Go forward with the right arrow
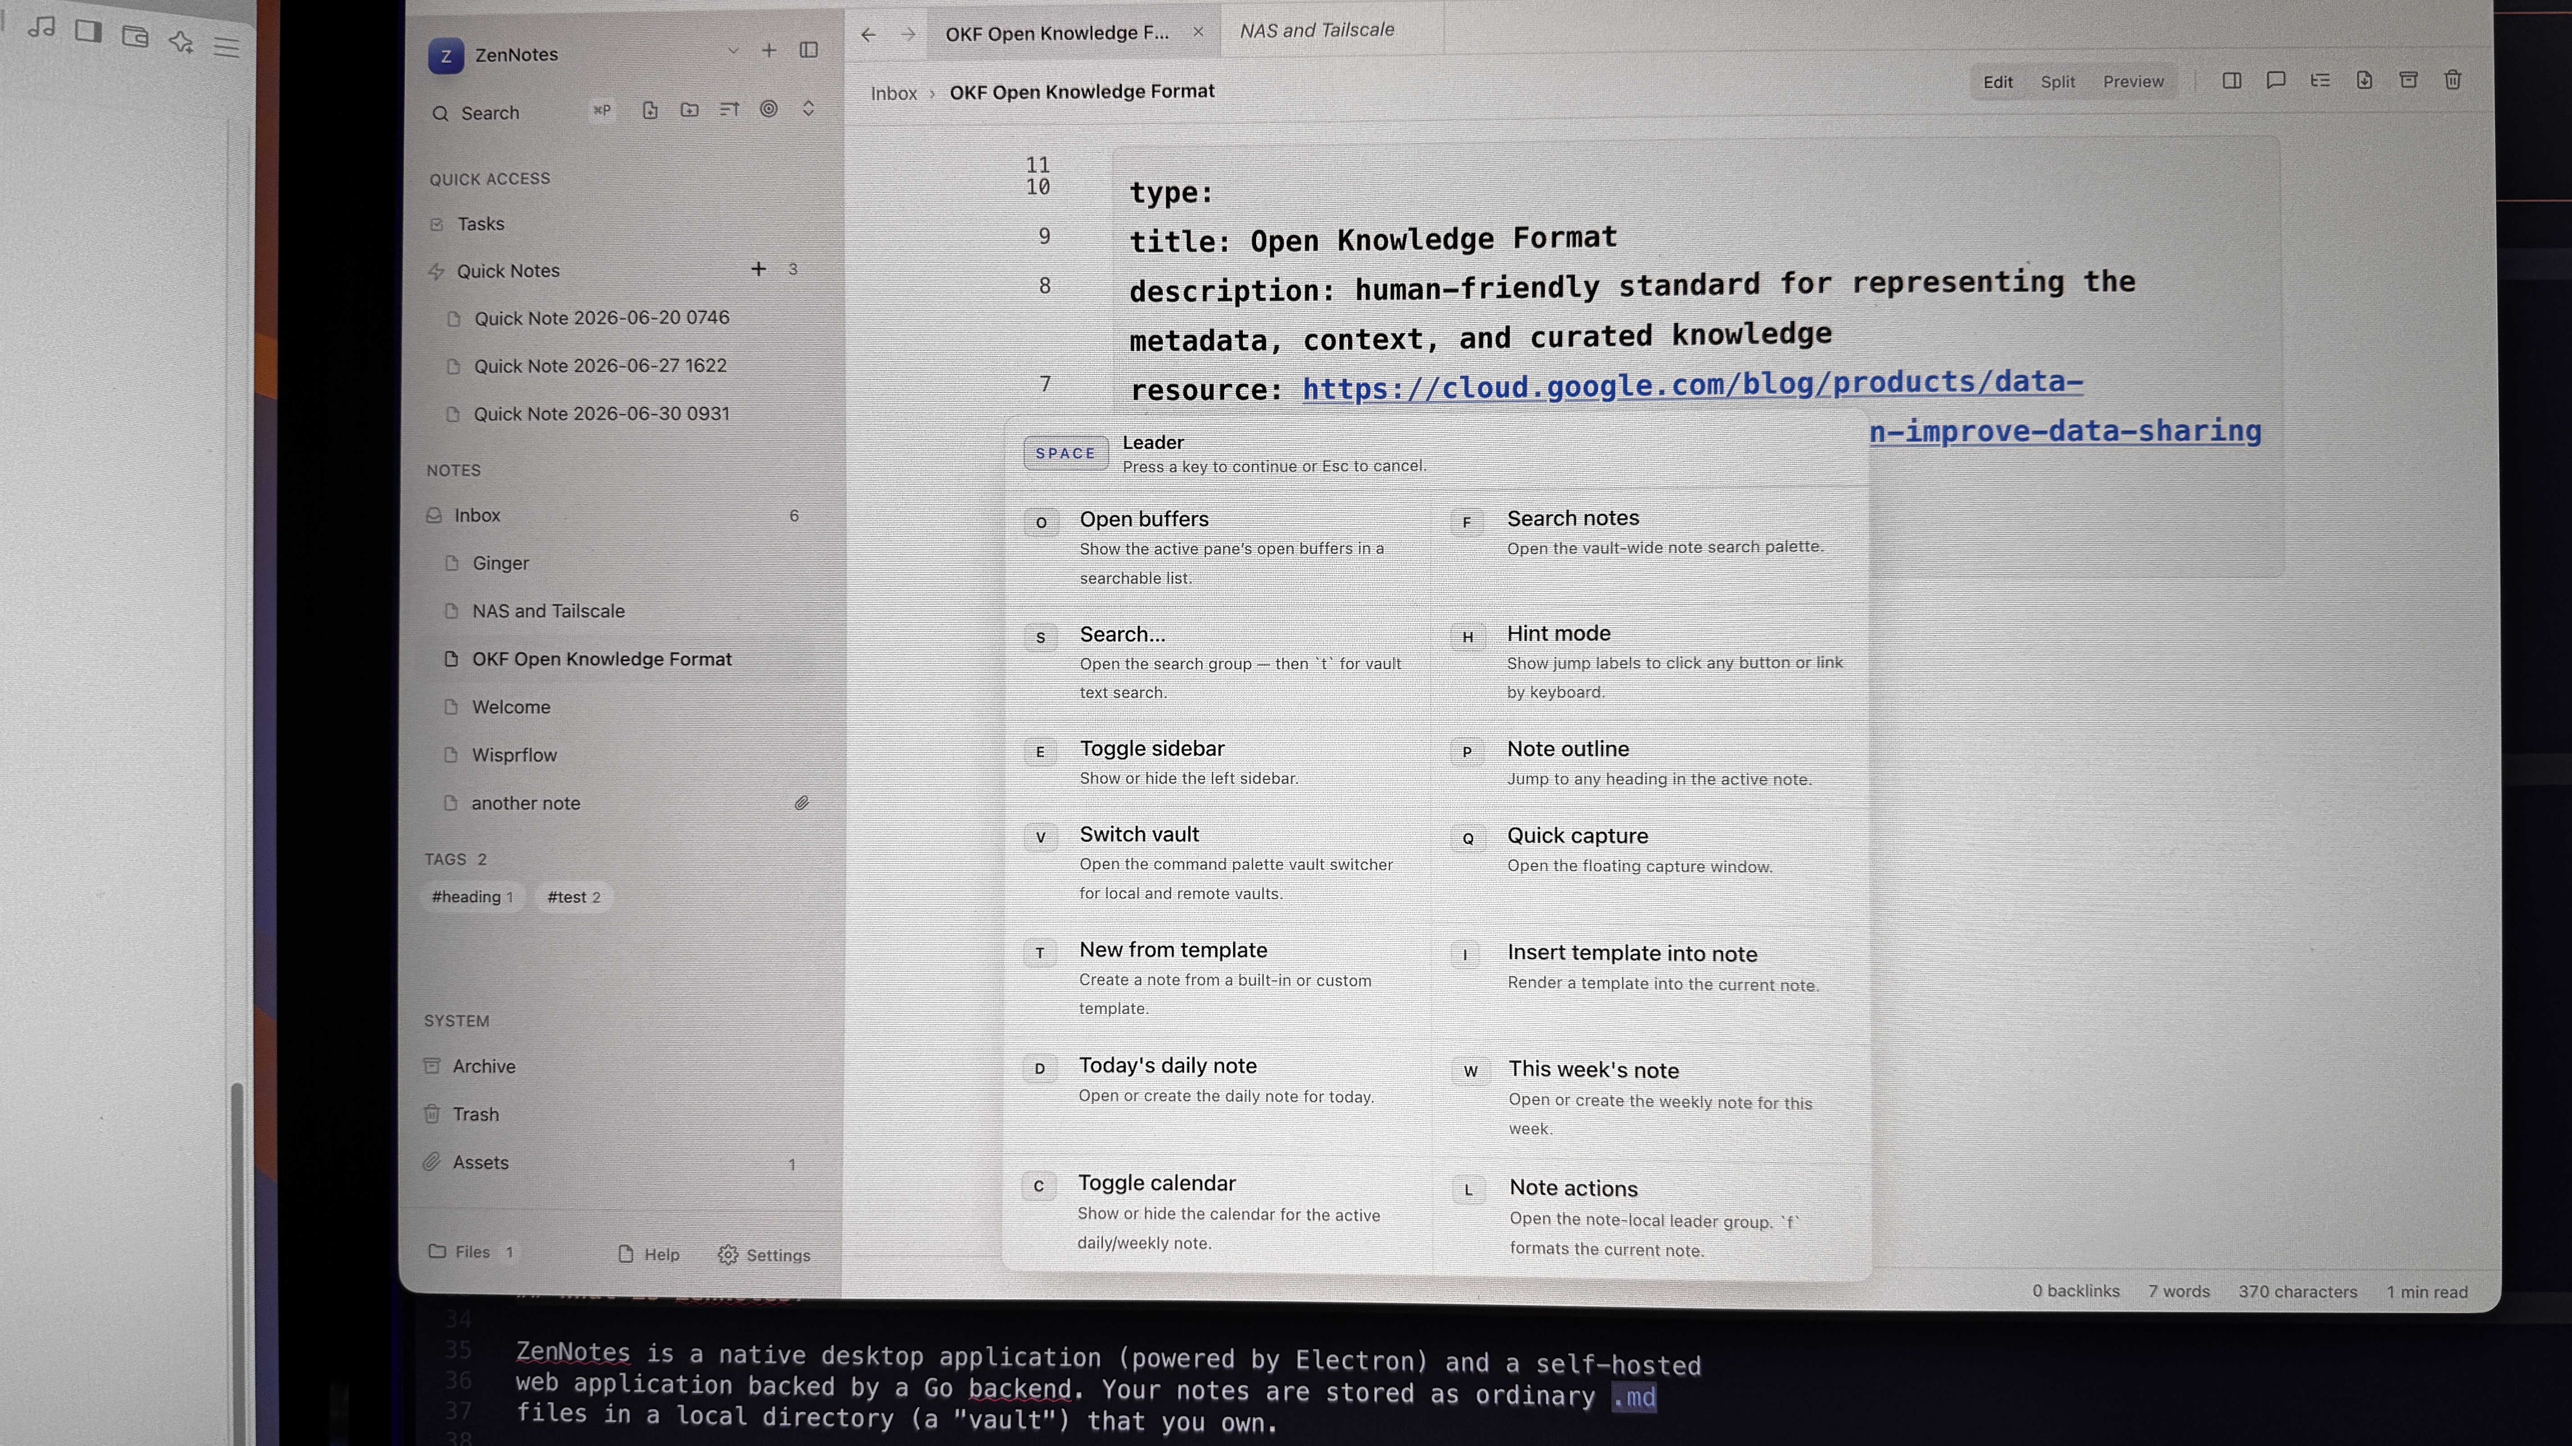Screen dimensions: 2572x1446 click(908, 34)
